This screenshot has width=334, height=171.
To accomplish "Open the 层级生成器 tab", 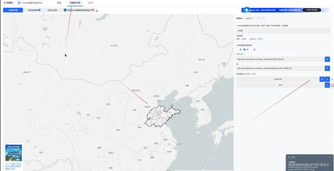I will [52, 10].
